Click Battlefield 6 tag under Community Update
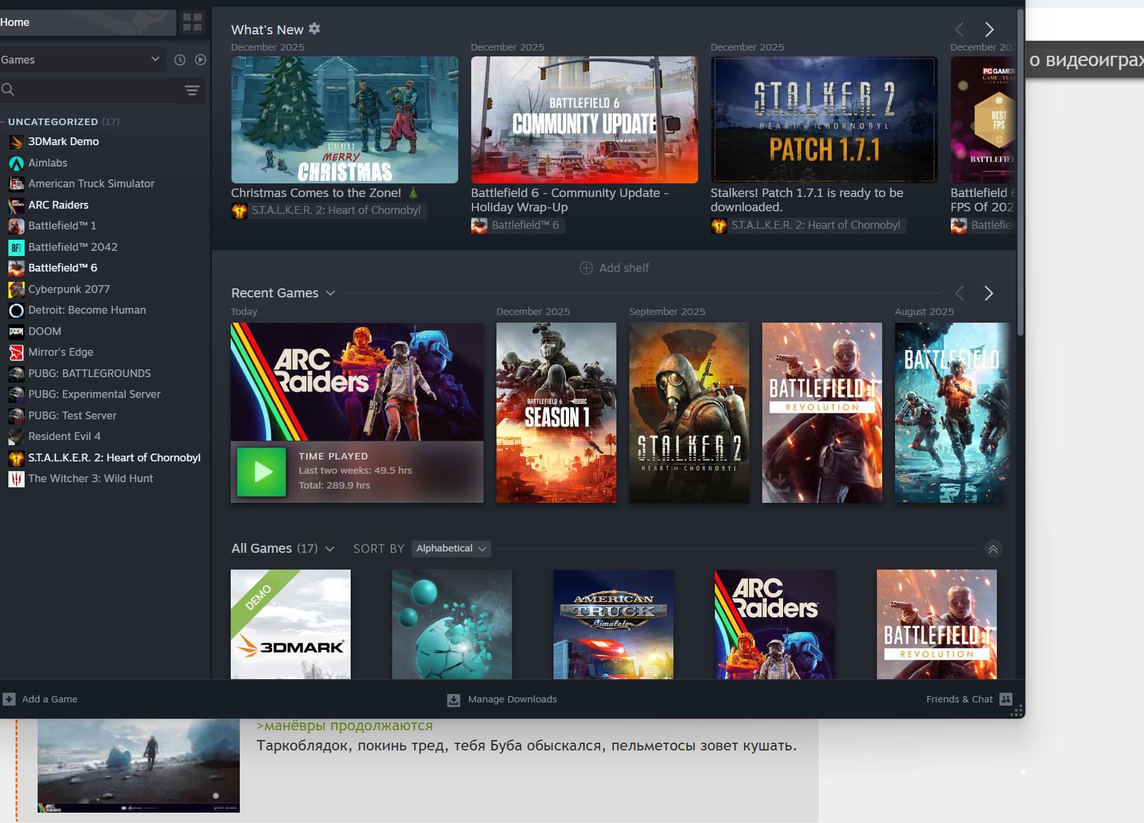Screen dimensions: 1144x823 pyautogui.click(x=517, y=226)
